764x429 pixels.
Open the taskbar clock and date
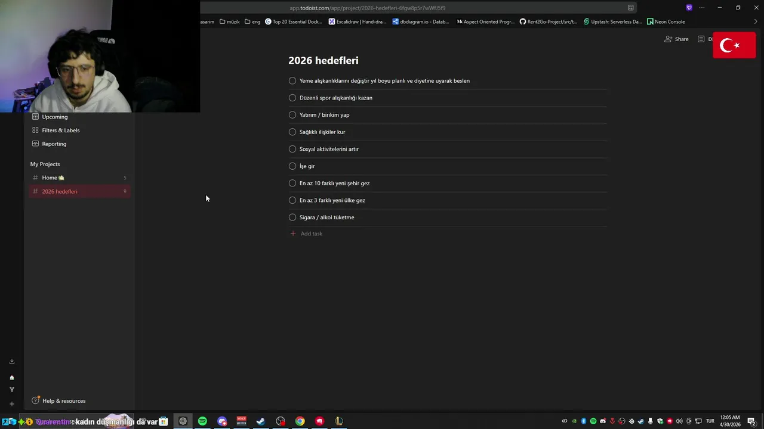(730, 421)
